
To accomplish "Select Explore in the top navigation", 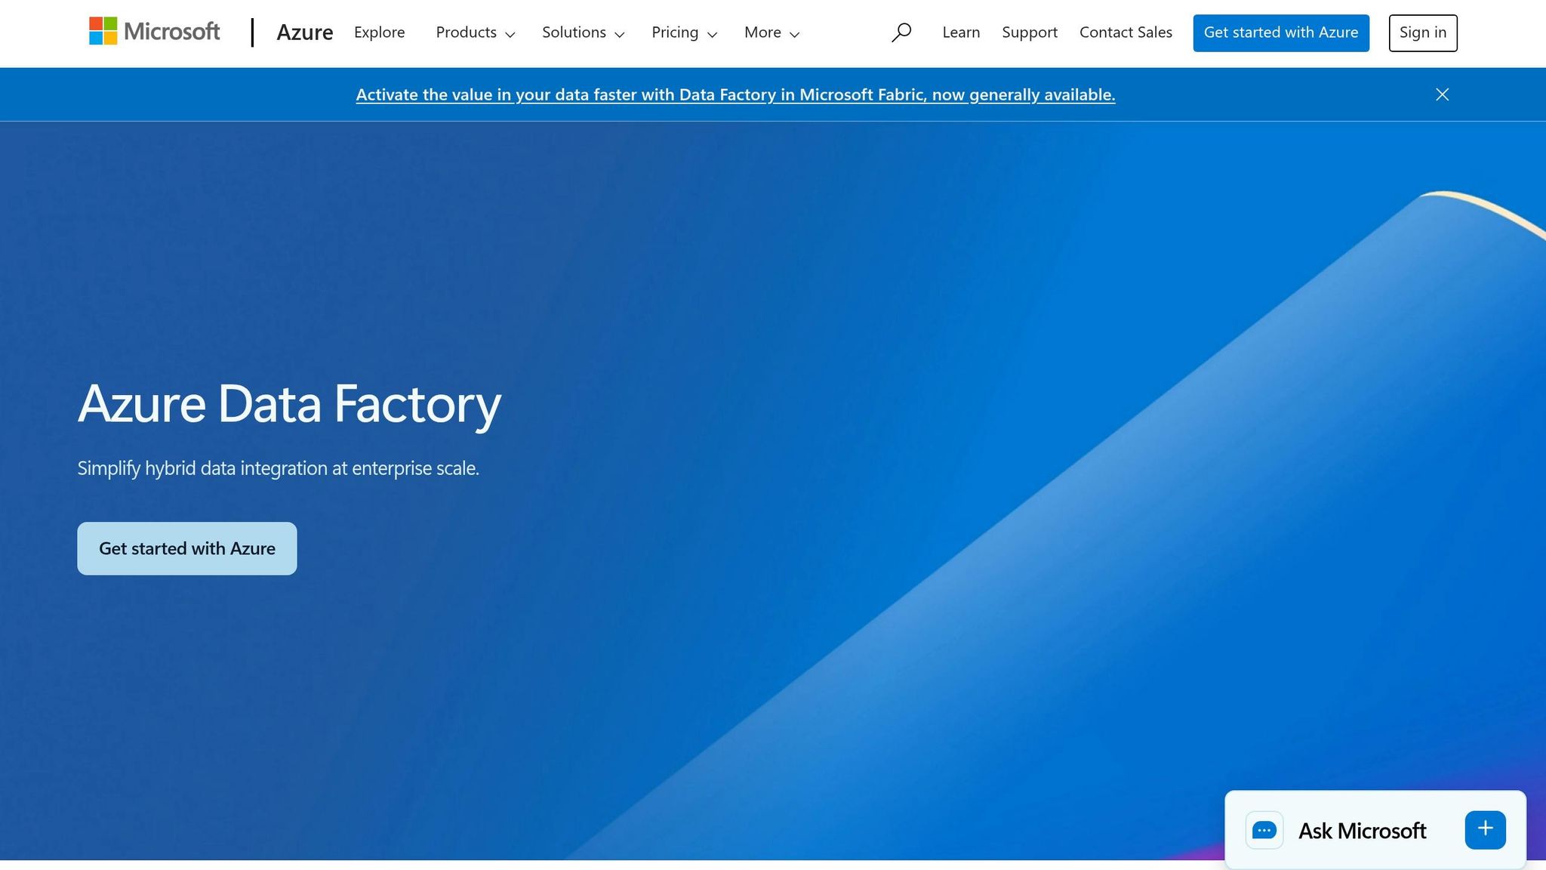I will point(379,32).
